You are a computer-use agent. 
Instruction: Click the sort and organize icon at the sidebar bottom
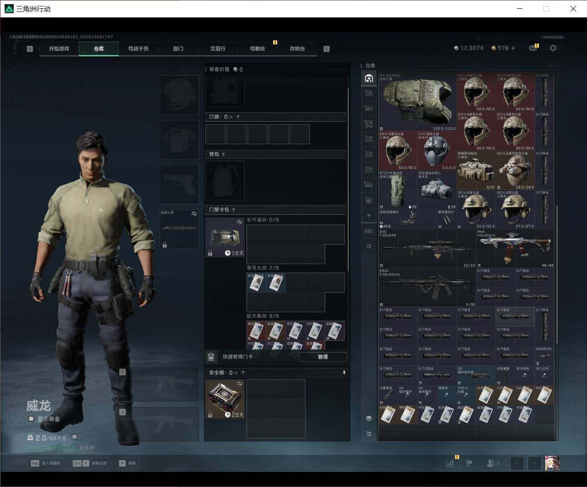[x=369, y=433]
